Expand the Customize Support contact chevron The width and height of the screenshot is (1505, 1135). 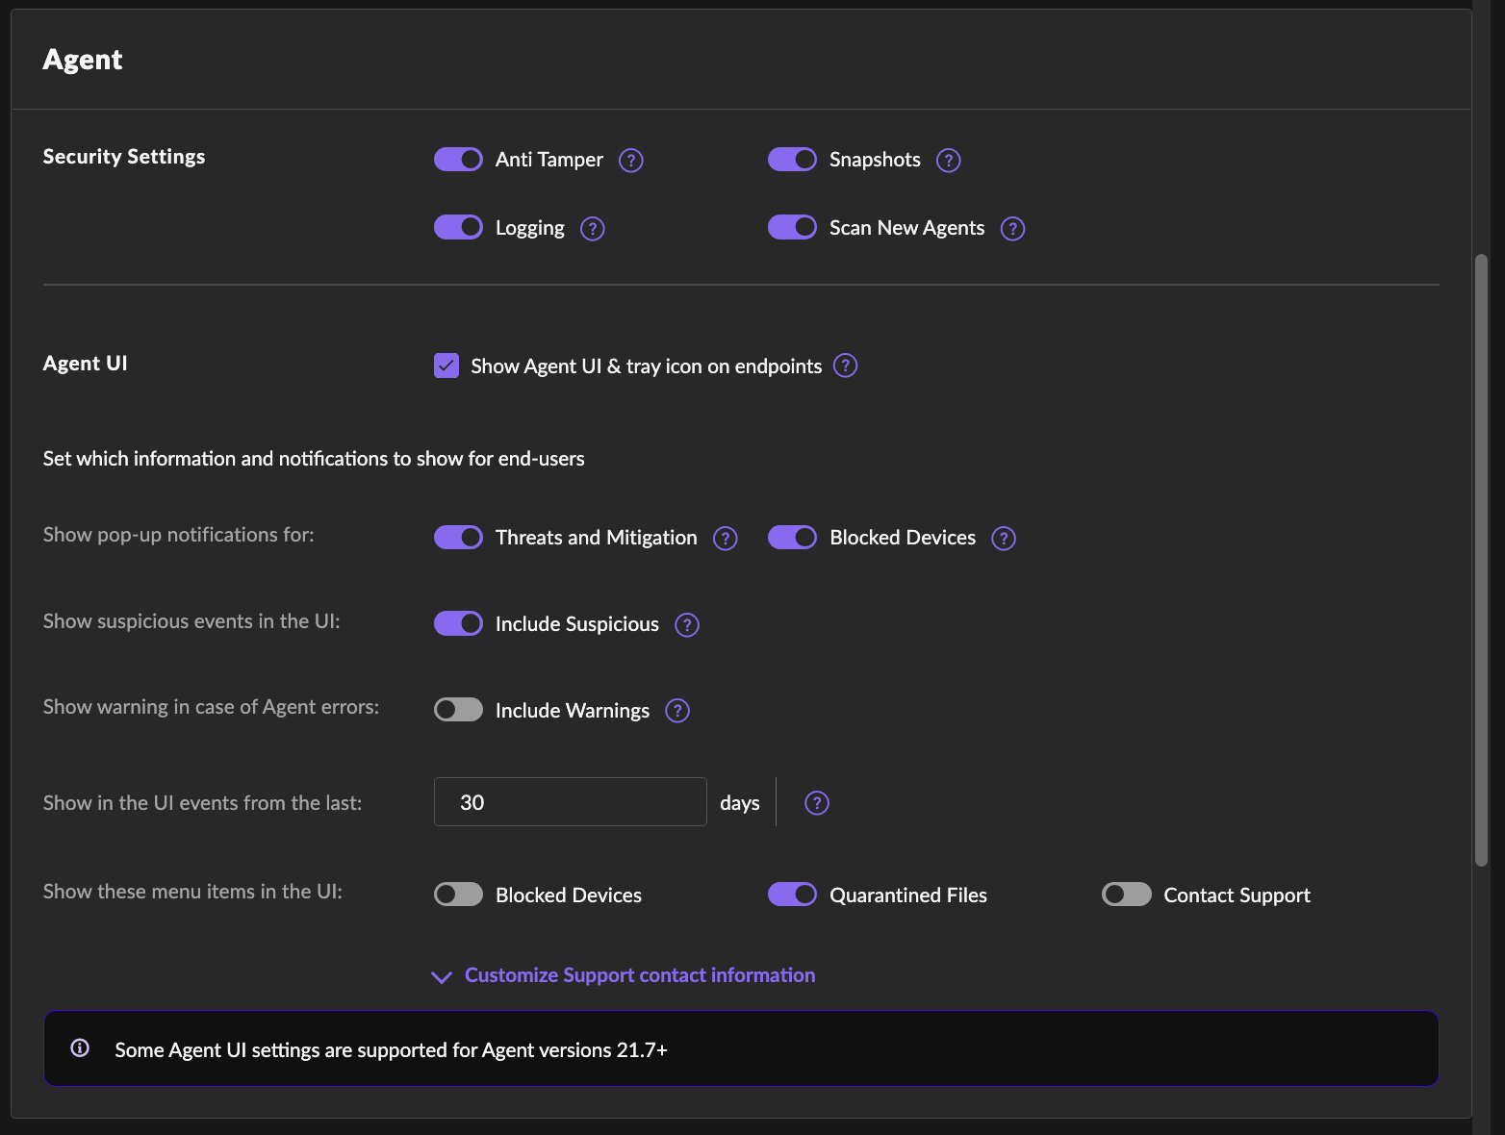pyautogui.click(x=442, y=977)
